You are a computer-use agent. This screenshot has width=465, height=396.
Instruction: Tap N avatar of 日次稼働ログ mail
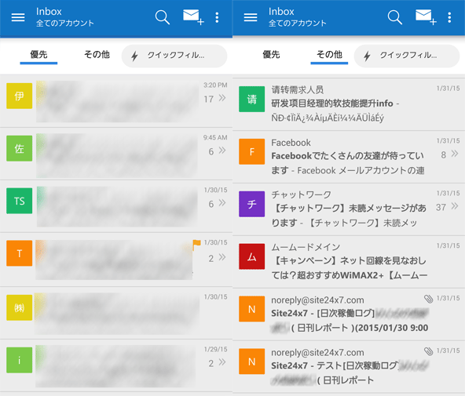point(252,309)
